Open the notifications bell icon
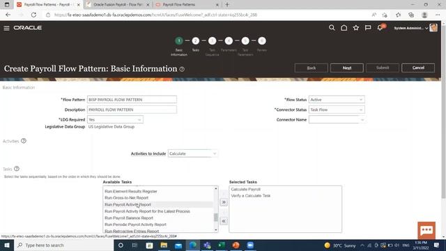446x251 pixels. [x=380, y=28]
